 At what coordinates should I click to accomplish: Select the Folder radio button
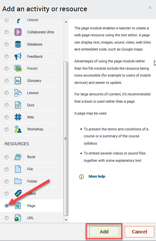point(7,181)
